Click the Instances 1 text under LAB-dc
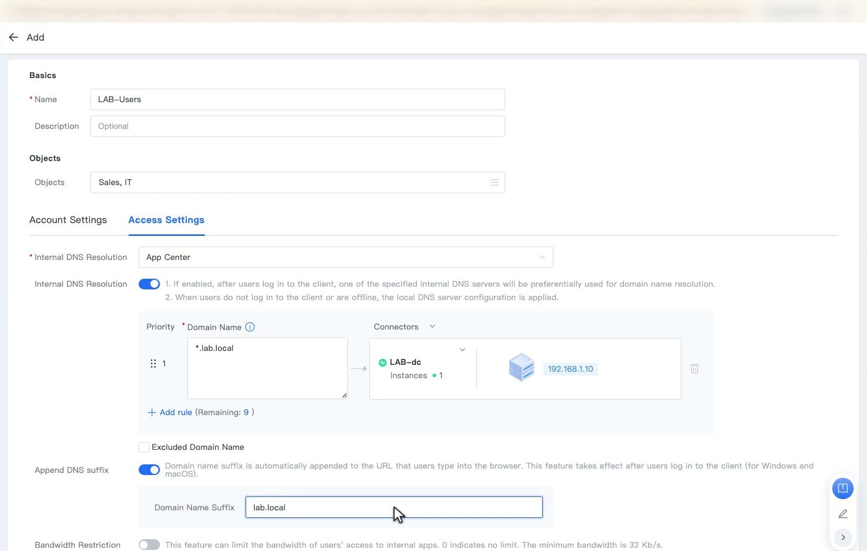 [416, 376]
